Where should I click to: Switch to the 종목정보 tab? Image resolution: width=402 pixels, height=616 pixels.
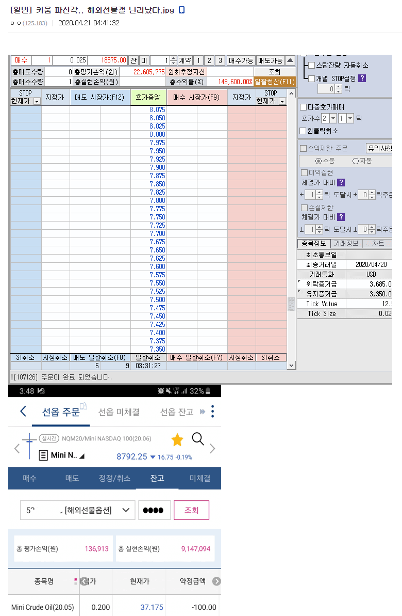(x=314, y=244)
